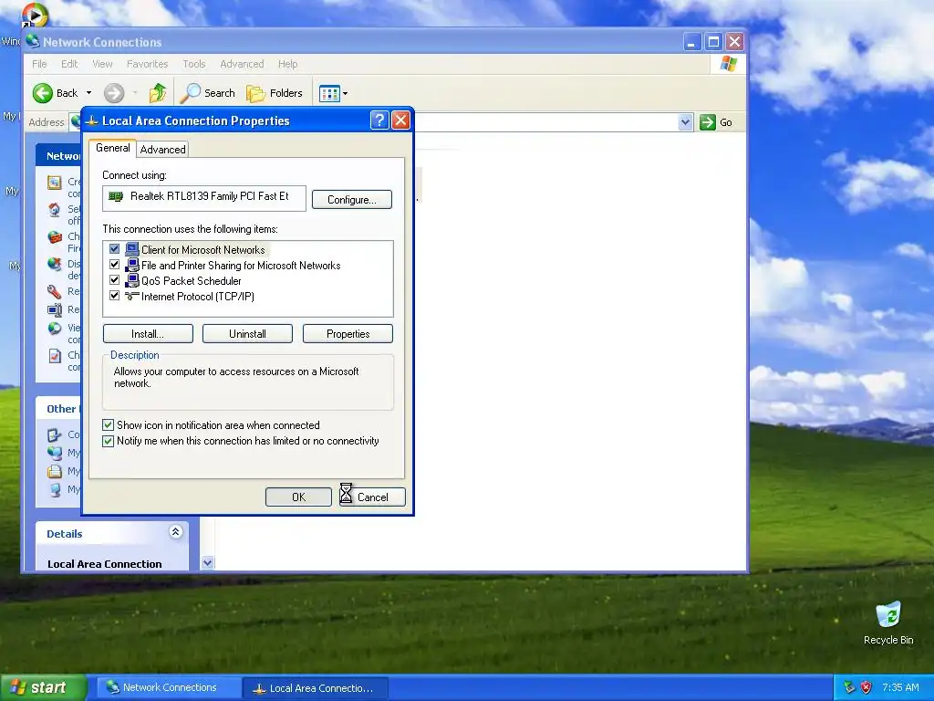This screenshot has height=701, width=934.
Task: Click OK in Properties dialog
Action: [x=298, y=497]
